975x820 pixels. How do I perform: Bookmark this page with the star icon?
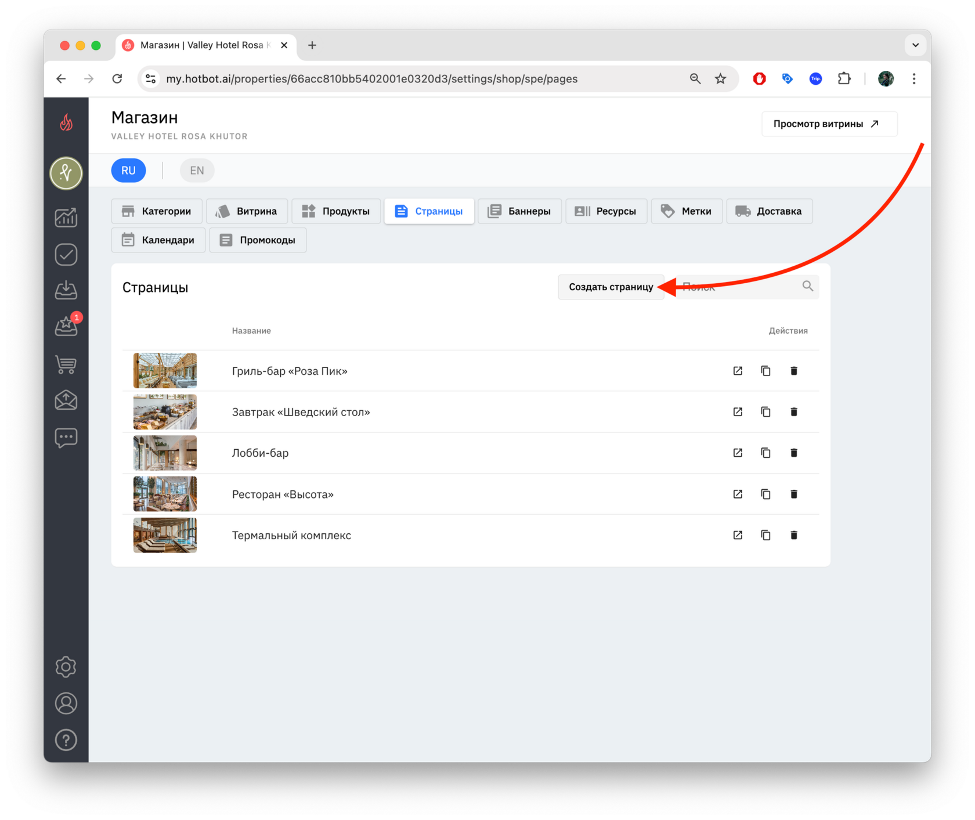click(x=721, y=79)
